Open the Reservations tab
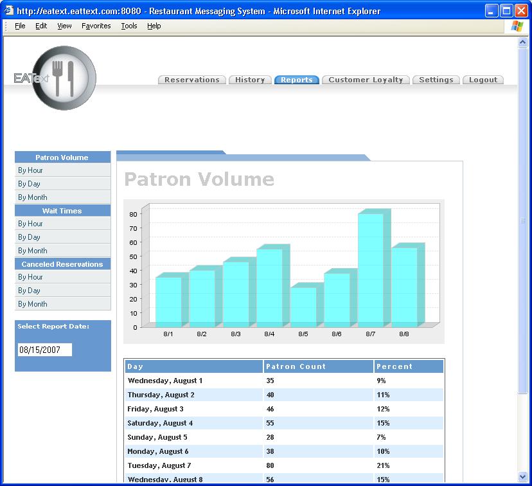 point(192,80)
